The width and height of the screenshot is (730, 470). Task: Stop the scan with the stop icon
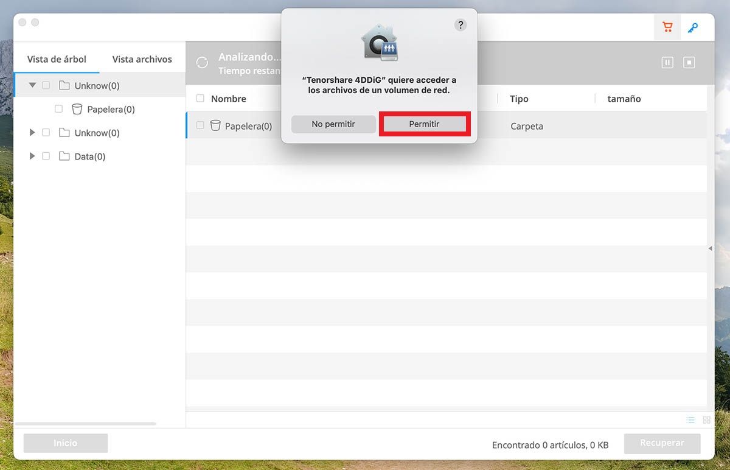689,62
